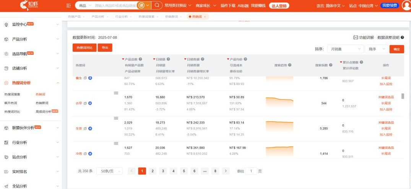Close the 热销词 tab
This screenshot has width=411, height=189.
coord(205,17)
